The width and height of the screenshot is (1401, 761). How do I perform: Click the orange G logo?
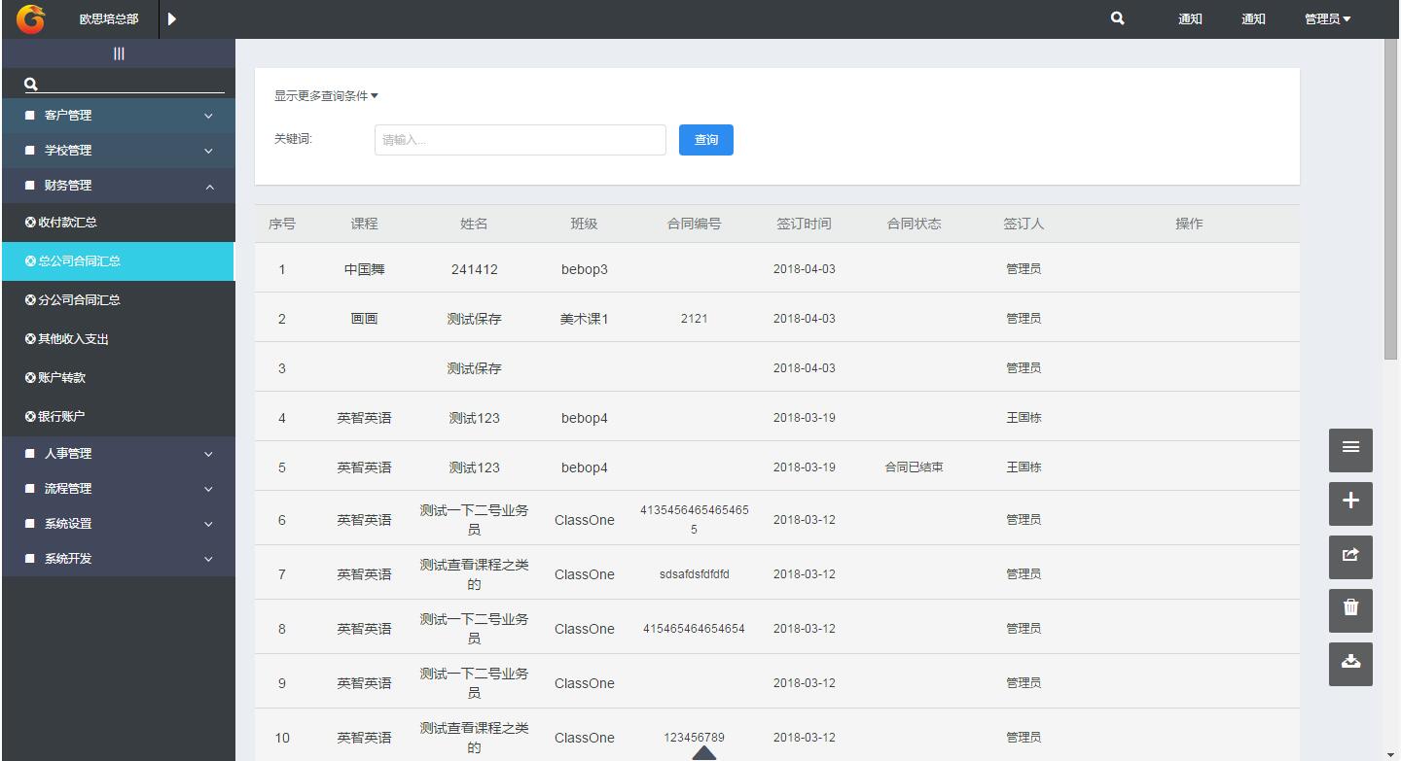30,18
